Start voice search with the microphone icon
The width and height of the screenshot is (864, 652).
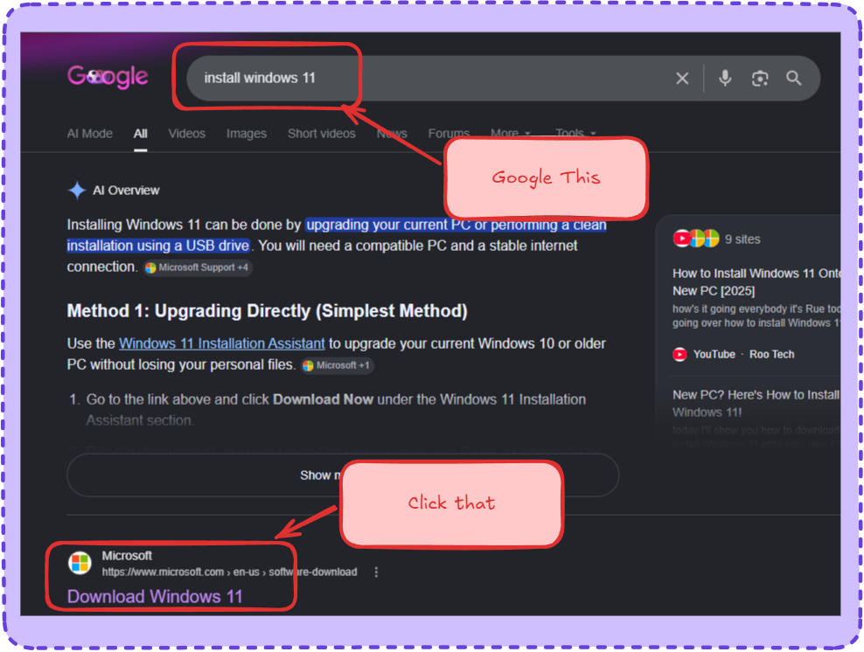[725, 78]
